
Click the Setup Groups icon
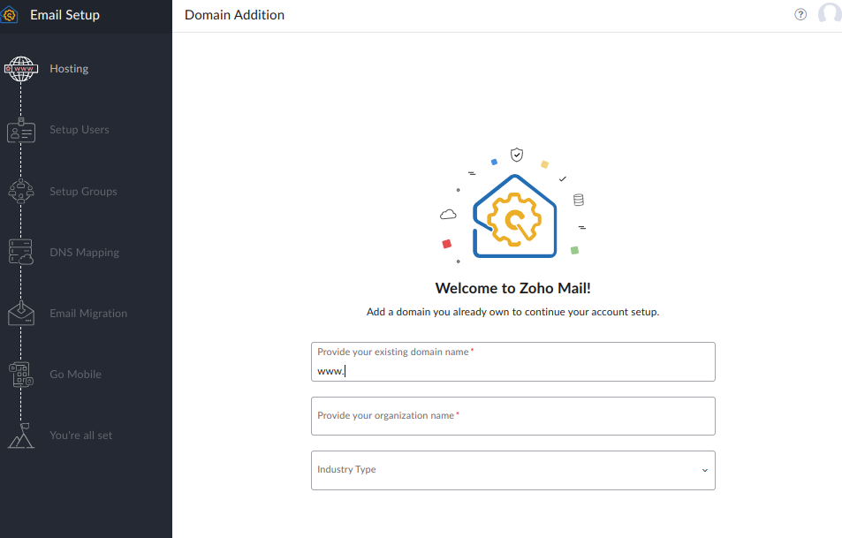pos(21,192)
